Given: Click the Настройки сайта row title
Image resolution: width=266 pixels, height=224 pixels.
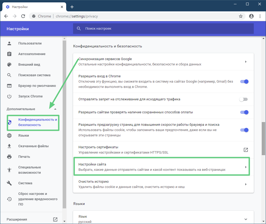Looking at the screenshot, I should coord(92,164).
